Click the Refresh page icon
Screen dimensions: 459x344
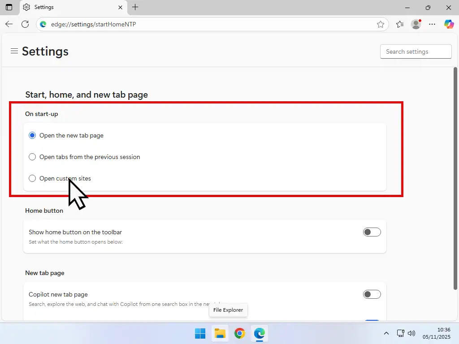pyautogui.click(x=25, y=24)
